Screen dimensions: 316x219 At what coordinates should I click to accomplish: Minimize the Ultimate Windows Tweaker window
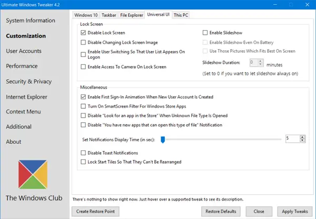coord(275,4)
